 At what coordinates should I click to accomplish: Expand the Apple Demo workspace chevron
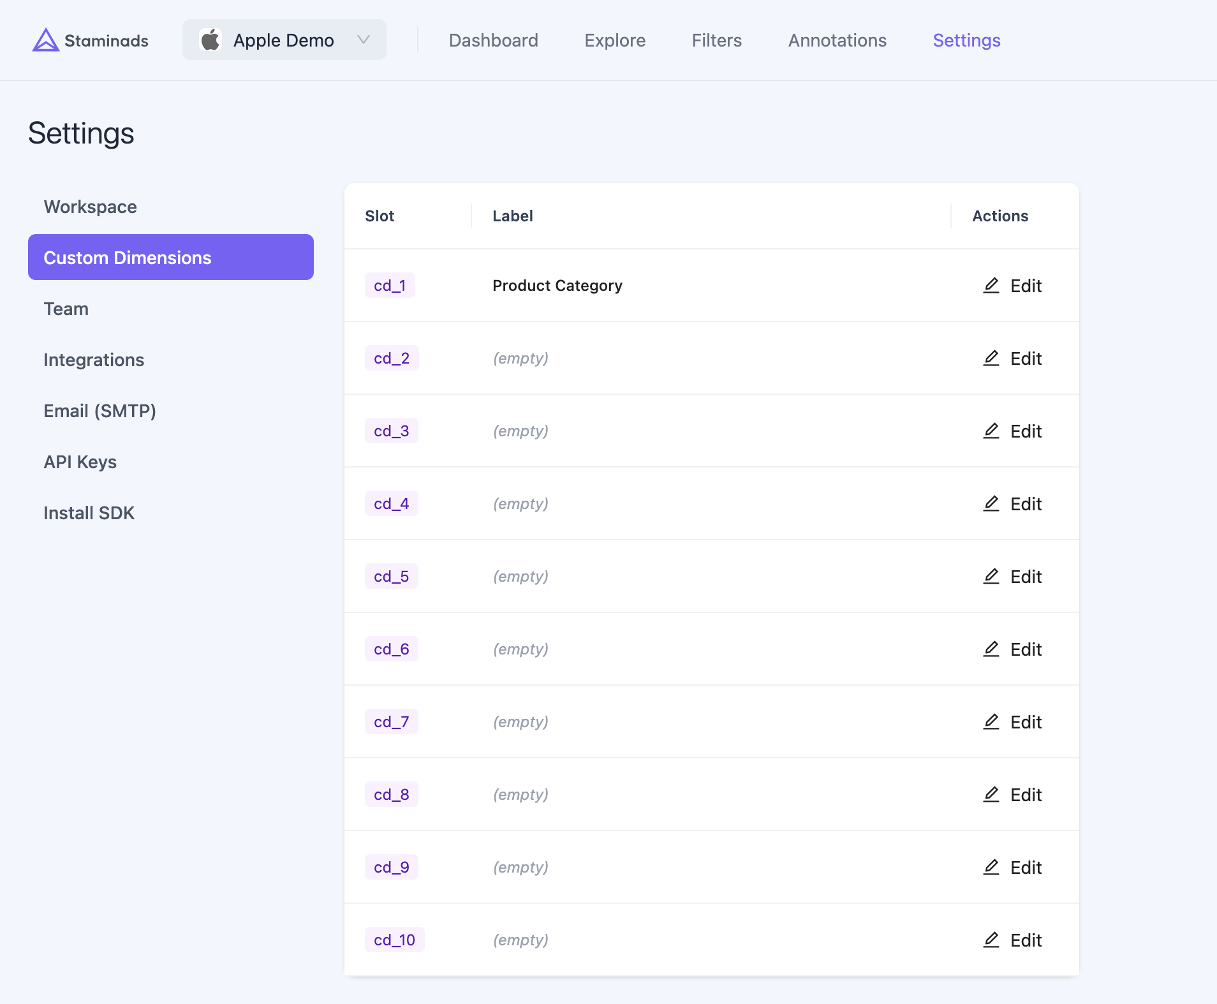[x=364, y=40]
